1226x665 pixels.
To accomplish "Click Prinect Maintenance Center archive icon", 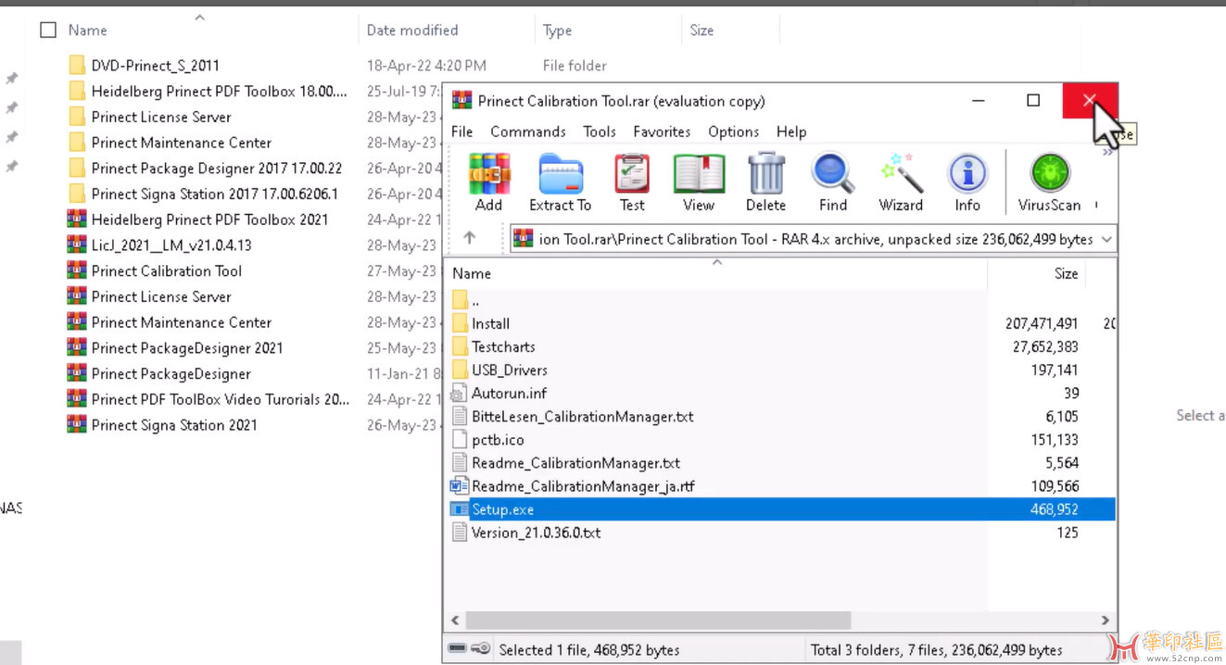I will pos(77,322).
